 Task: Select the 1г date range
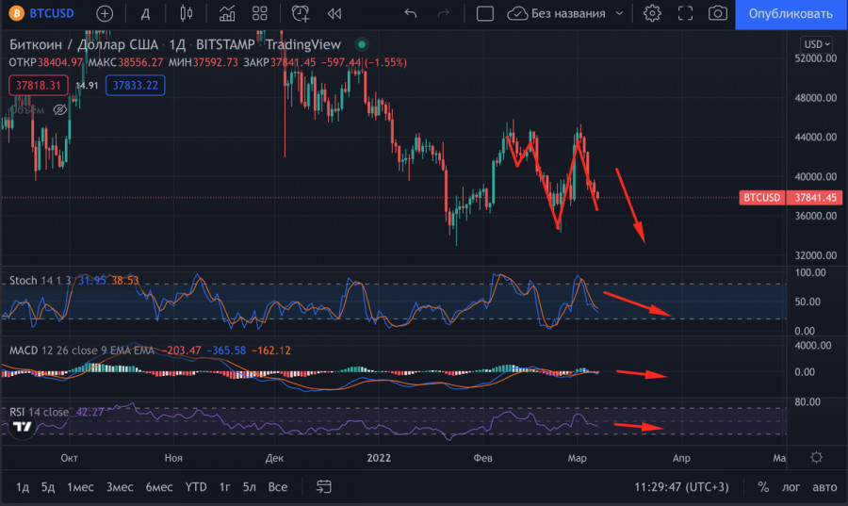tap(224, 487)
